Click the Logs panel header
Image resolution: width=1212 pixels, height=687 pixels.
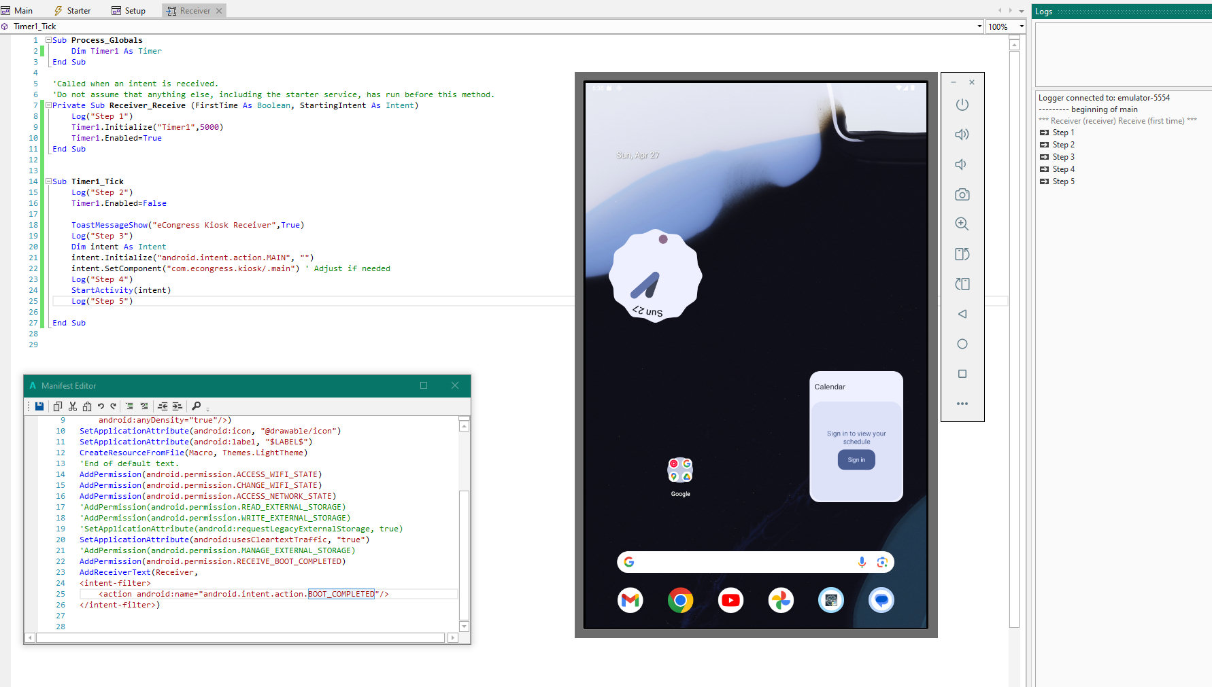click(1122, 12)
